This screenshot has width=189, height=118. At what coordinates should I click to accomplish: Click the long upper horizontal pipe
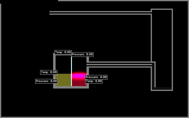tap(100, 13)
